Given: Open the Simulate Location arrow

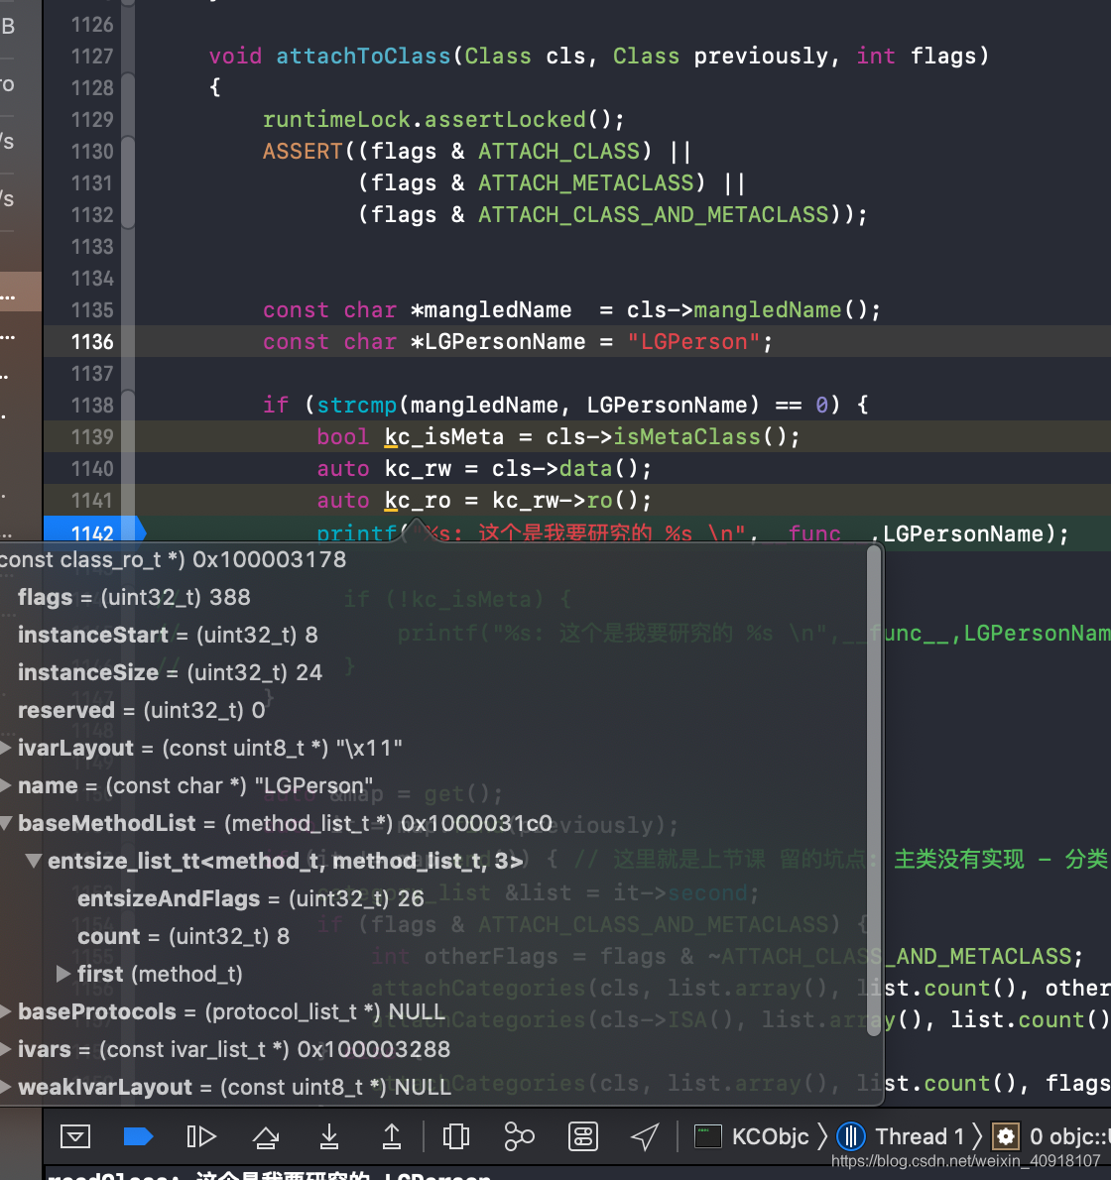Looking at the screenshot, I should [x=645, y=1136].
